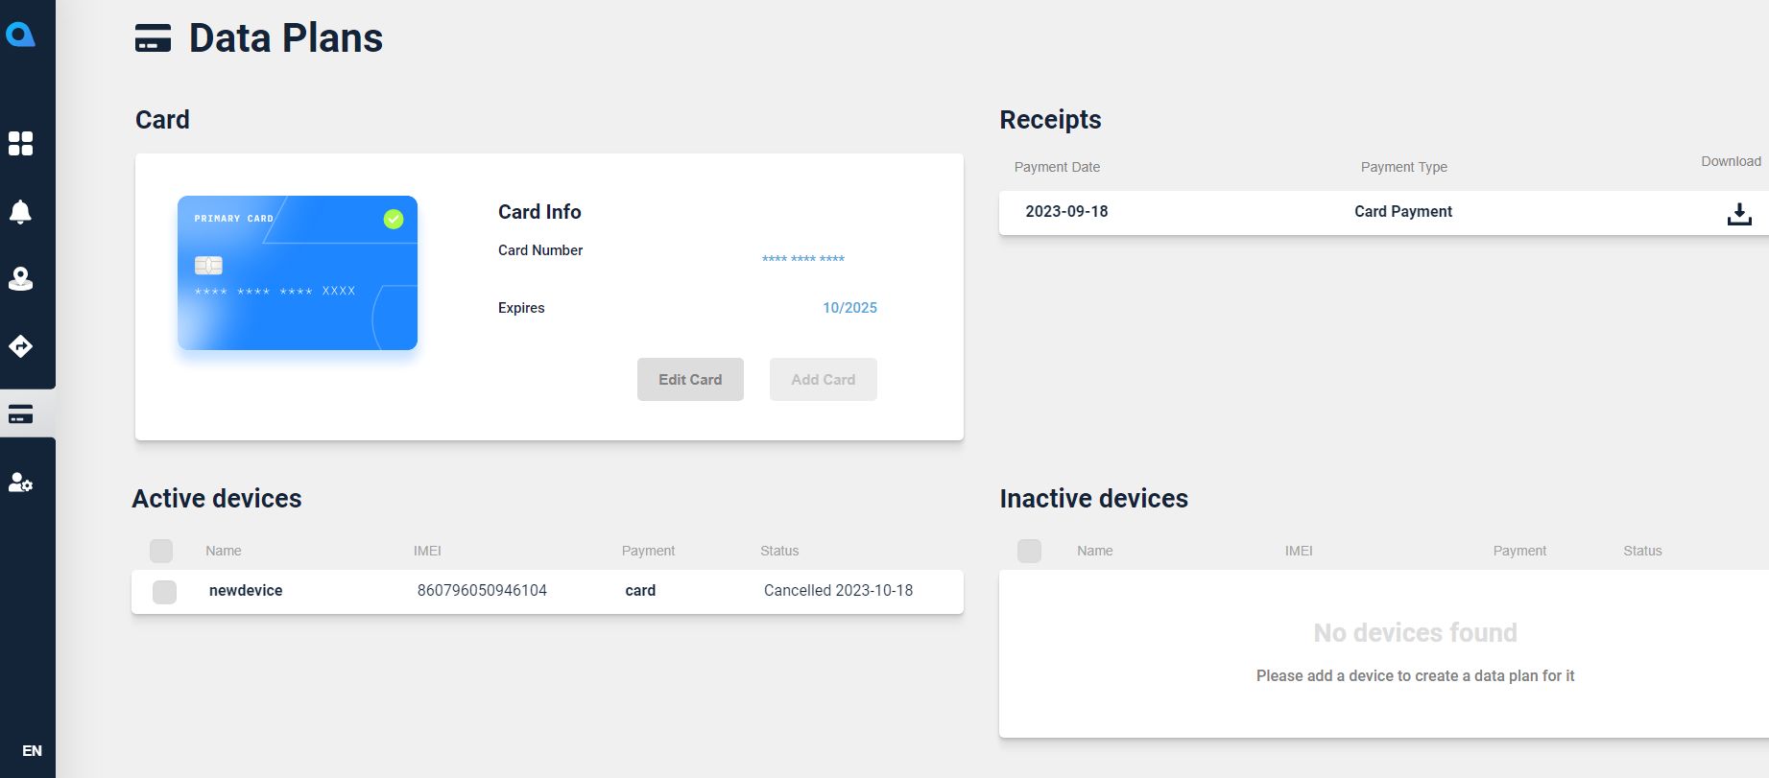
Task: Select all active devices checkbox
Action: pos(161,551)
